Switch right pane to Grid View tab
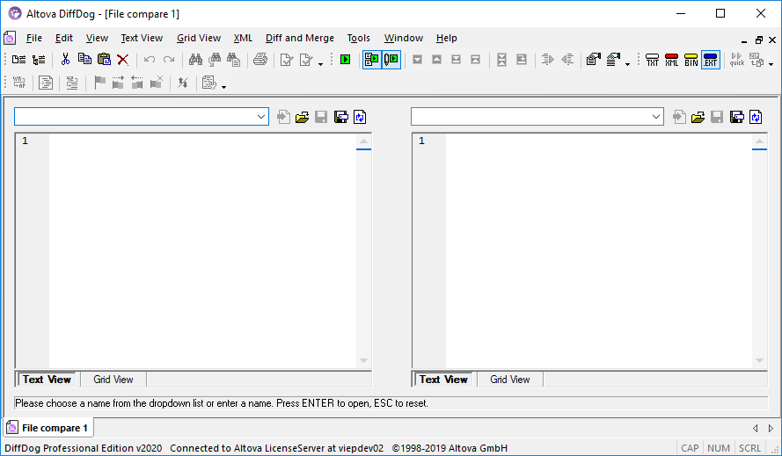Viewport: 782px width, 456px height. click(509, 380)
